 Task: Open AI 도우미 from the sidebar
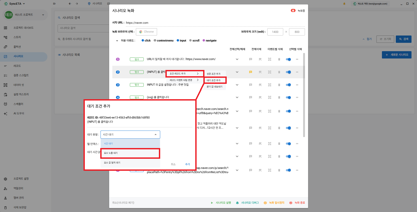pyautogui.click(x=19, y=114)
